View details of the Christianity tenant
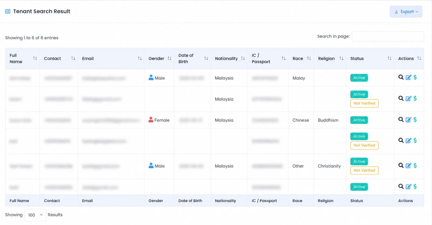The width and height of the screenshot is (432, 225). [401, 165]
